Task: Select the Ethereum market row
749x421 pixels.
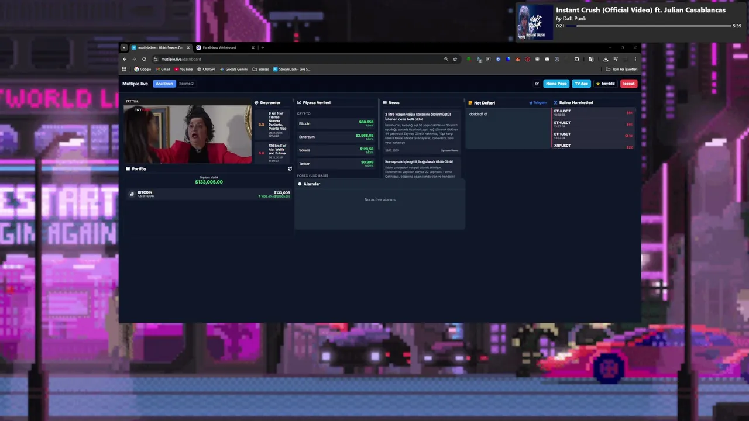Action: tap(336, 137)
